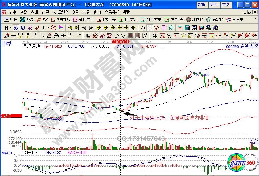Click the red stair-step line icon
This screenshot has height=176, width=259.
tap(37, 28)
